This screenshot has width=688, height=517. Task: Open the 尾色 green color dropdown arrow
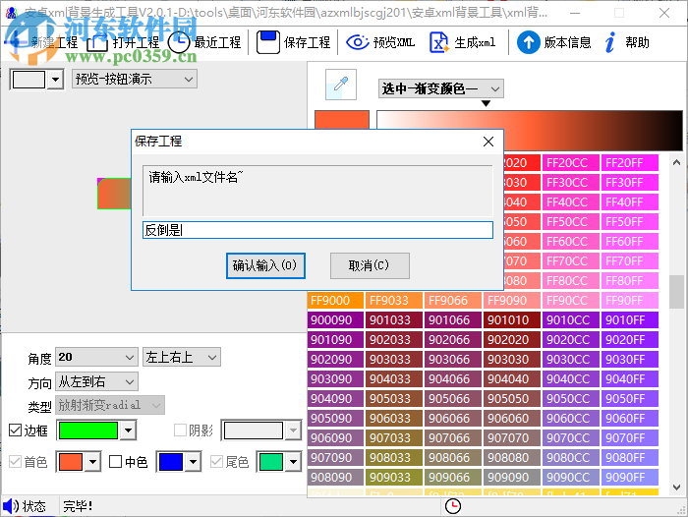tap(293, 462)
